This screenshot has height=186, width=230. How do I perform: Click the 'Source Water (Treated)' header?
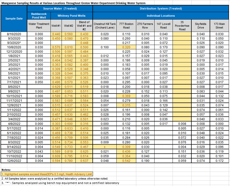coord(60,8)
